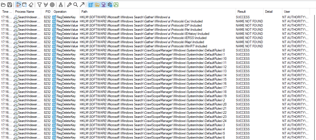Click the Include Process target icon
The height and width of the screenshot is (140, 316).
coord(52,5)
